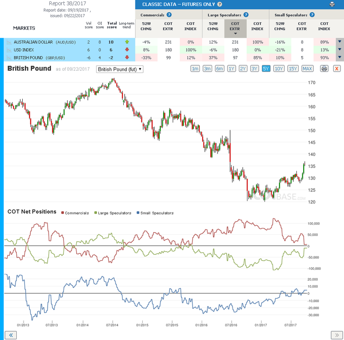This screenshot has width=344, height=340.
Task: Open help icon next to Small Speculators
Action: 312,15
